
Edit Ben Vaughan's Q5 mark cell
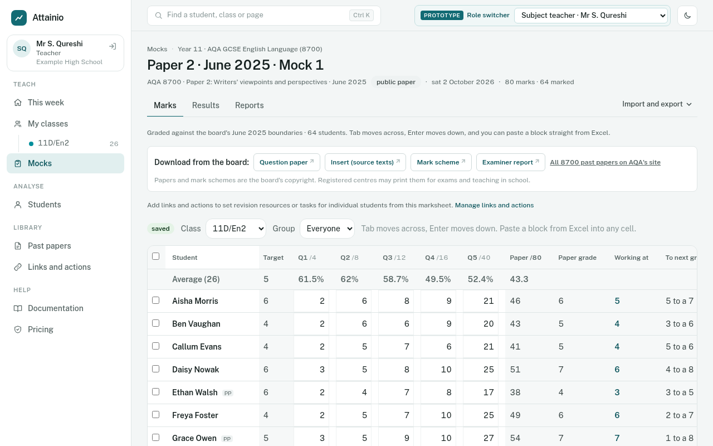(x=481, y=324)
